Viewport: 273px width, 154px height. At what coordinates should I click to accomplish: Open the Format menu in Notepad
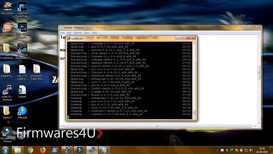tap(78, 33)
